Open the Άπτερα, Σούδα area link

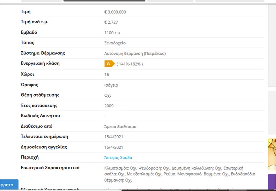pos(118,157)
